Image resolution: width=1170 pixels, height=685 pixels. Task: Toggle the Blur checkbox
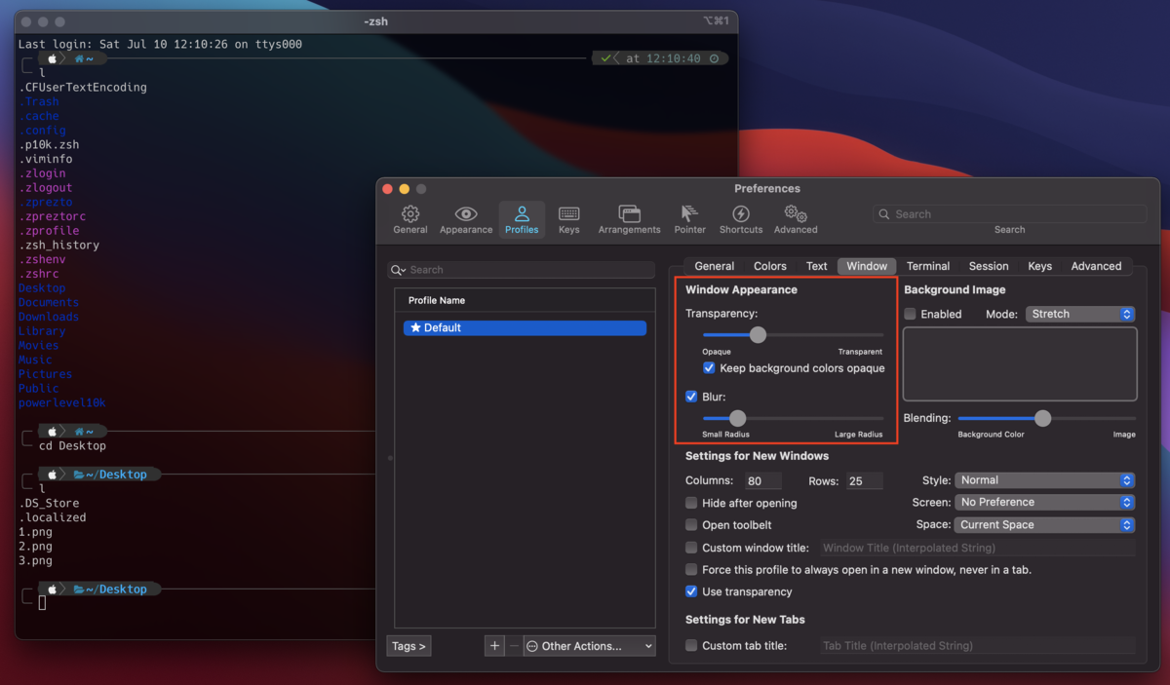[x=691, y=397]
